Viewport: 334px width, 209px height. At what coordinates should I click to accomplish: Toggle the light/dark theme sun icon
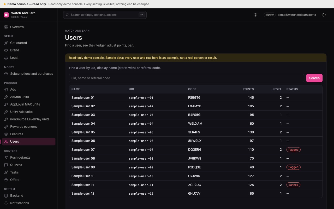[x=255, y=15]
